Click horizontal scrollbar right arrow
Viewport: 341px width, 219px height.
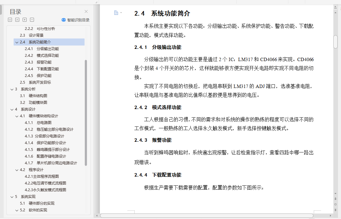click(x=330, y=216)
